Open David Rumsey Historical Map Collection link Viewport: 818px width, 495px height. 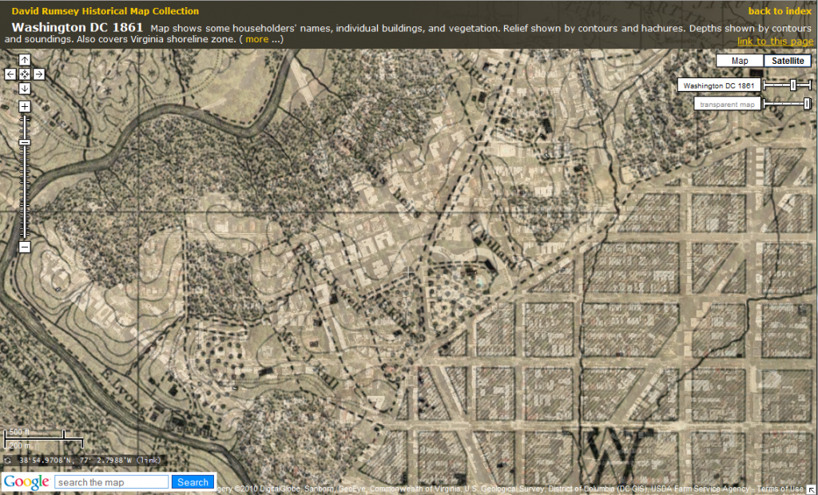click(x=105, y=11)
